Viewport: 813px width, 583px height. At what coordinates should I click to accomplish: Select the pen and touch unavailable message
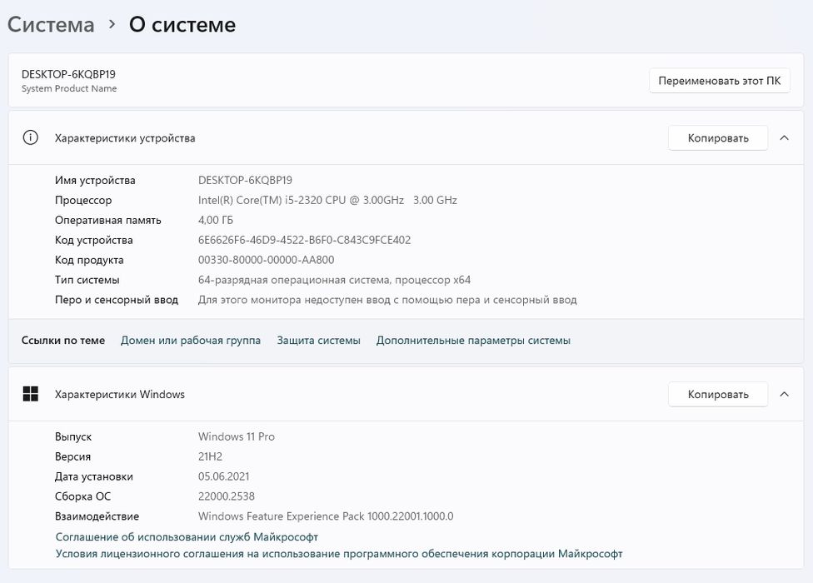pyautogui.click(x=387, y=300)
